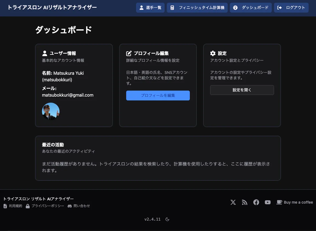The width and height of the screenshot is (316, 231).
Task: Open the X (Twitter) social icon
Action: [x=233, y=202]
